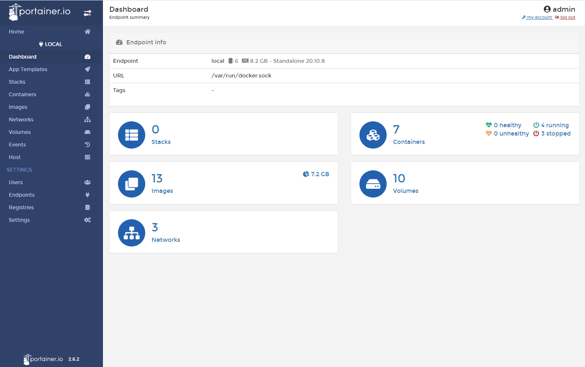This screenshot has width=585, height=367.
Task: Click the Portainer.io logo at top
Action: coord(40,12)
